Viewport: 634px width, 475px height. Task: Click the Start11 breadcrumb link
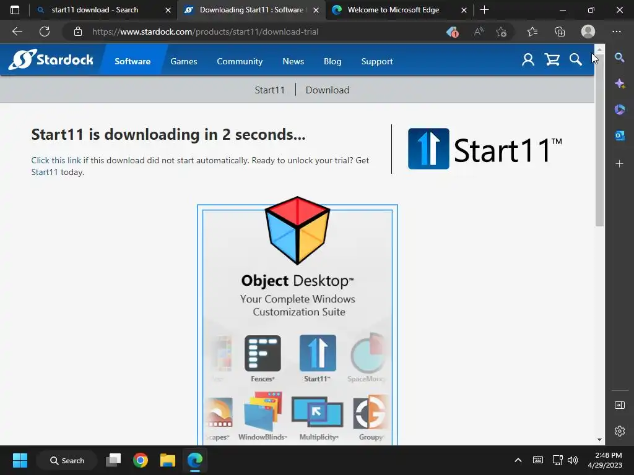[270, 90]
